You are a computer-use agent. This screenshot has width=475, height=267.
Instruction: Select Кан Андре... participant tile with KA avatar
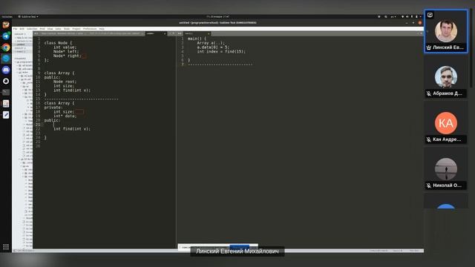click(445, 123)
